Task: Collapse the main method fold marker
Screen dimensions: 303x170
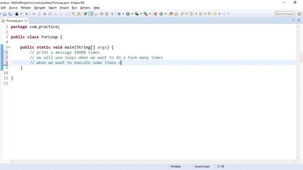Action: (x=9, y=47)
